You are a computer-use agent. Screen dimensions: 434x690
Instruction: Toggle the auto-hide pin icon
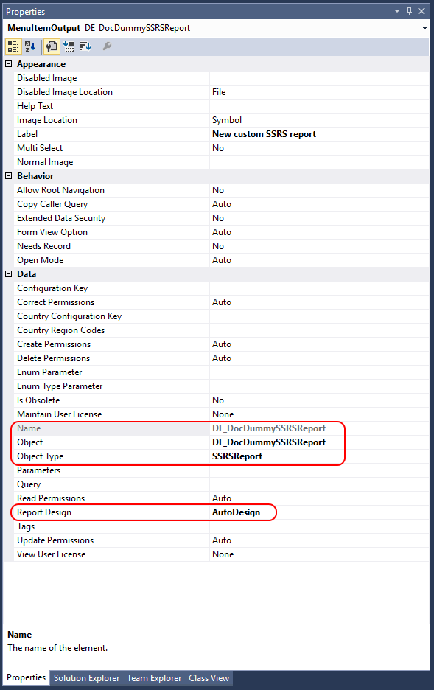point(410,11)
